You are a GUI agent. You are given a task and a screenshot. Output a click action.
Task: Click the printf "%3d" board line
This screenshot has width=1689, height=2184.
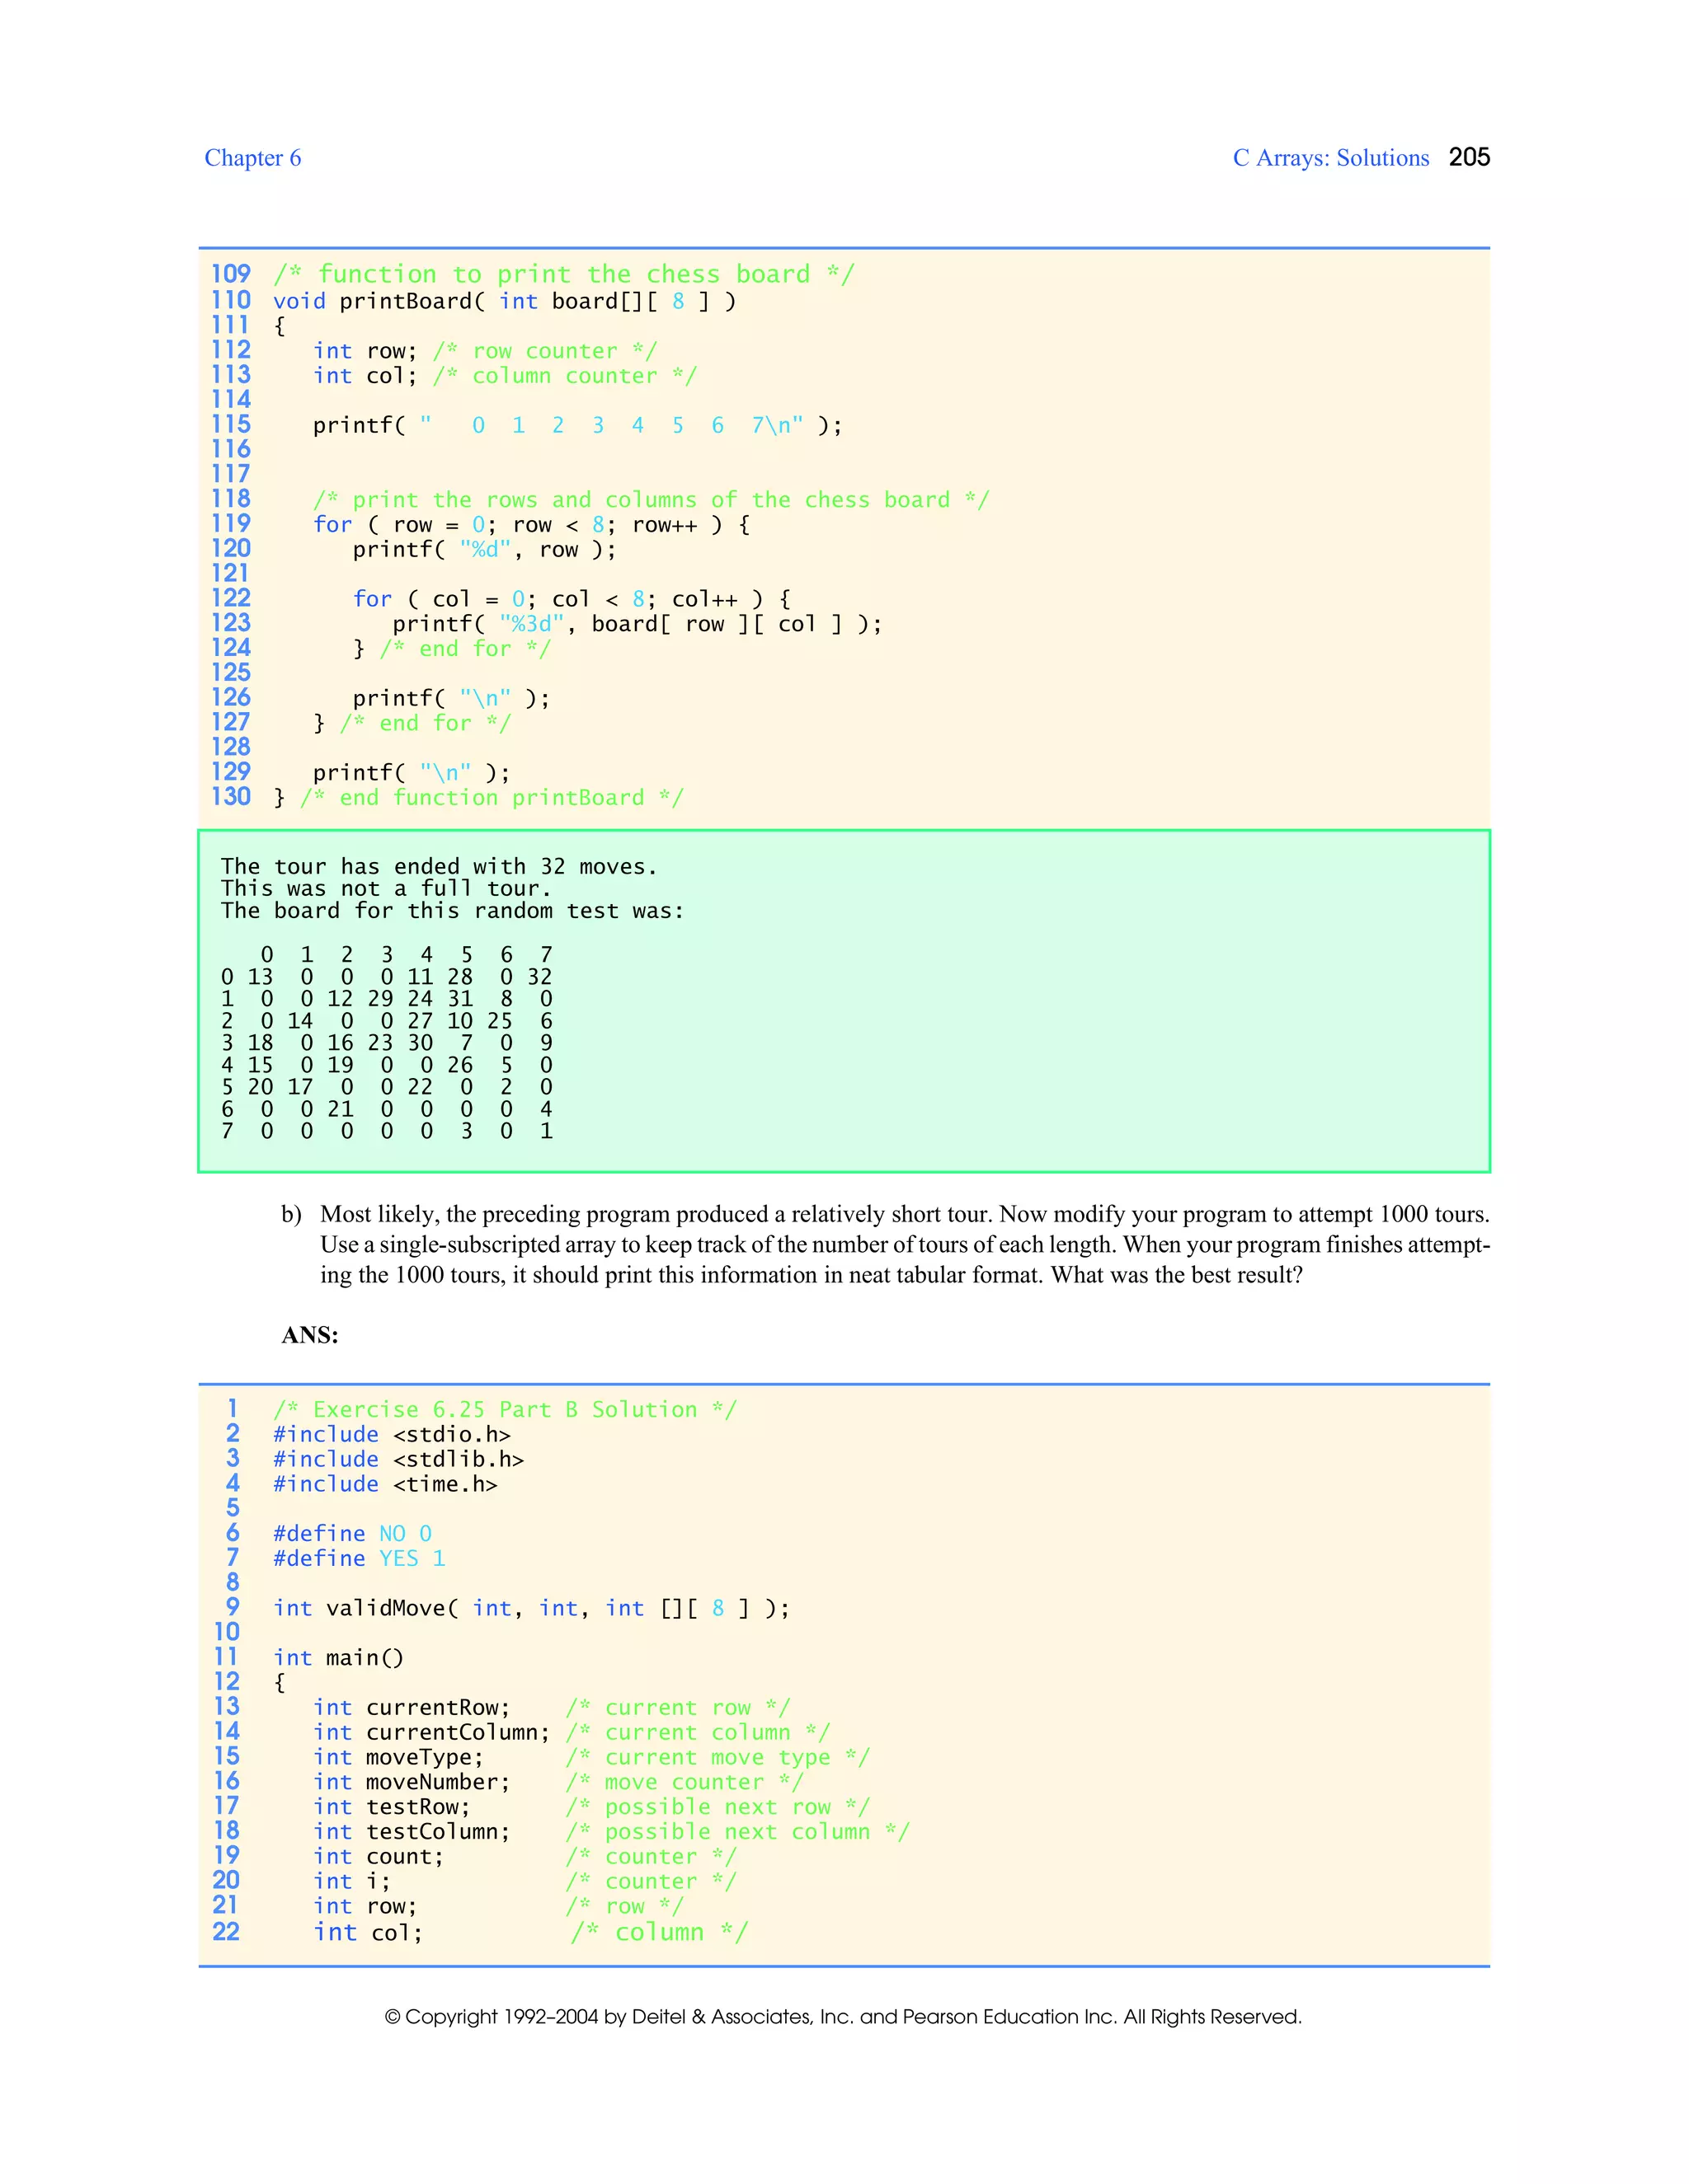coord(637,624)
